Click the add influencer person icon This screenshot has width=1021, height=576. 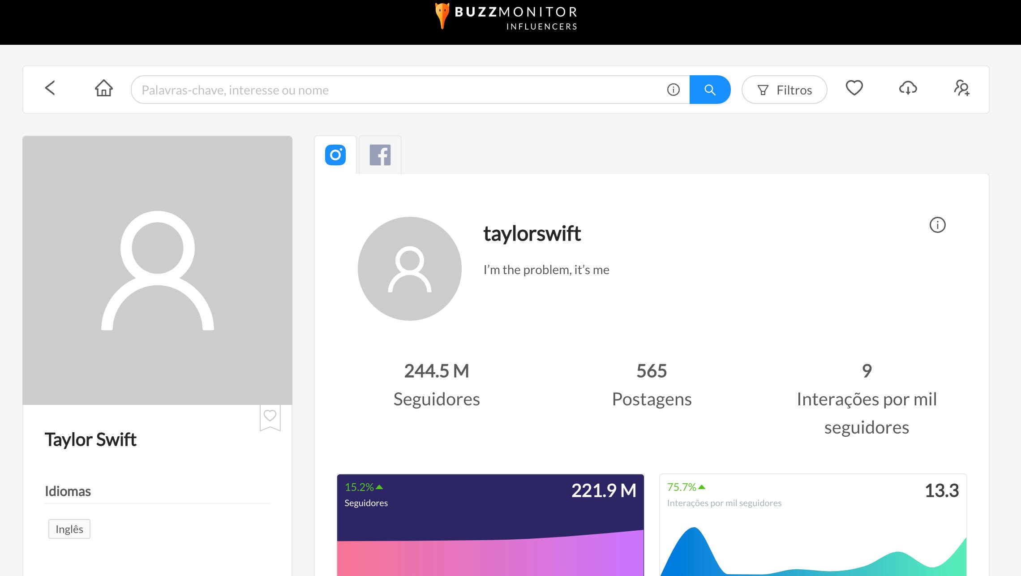(961, 88)
